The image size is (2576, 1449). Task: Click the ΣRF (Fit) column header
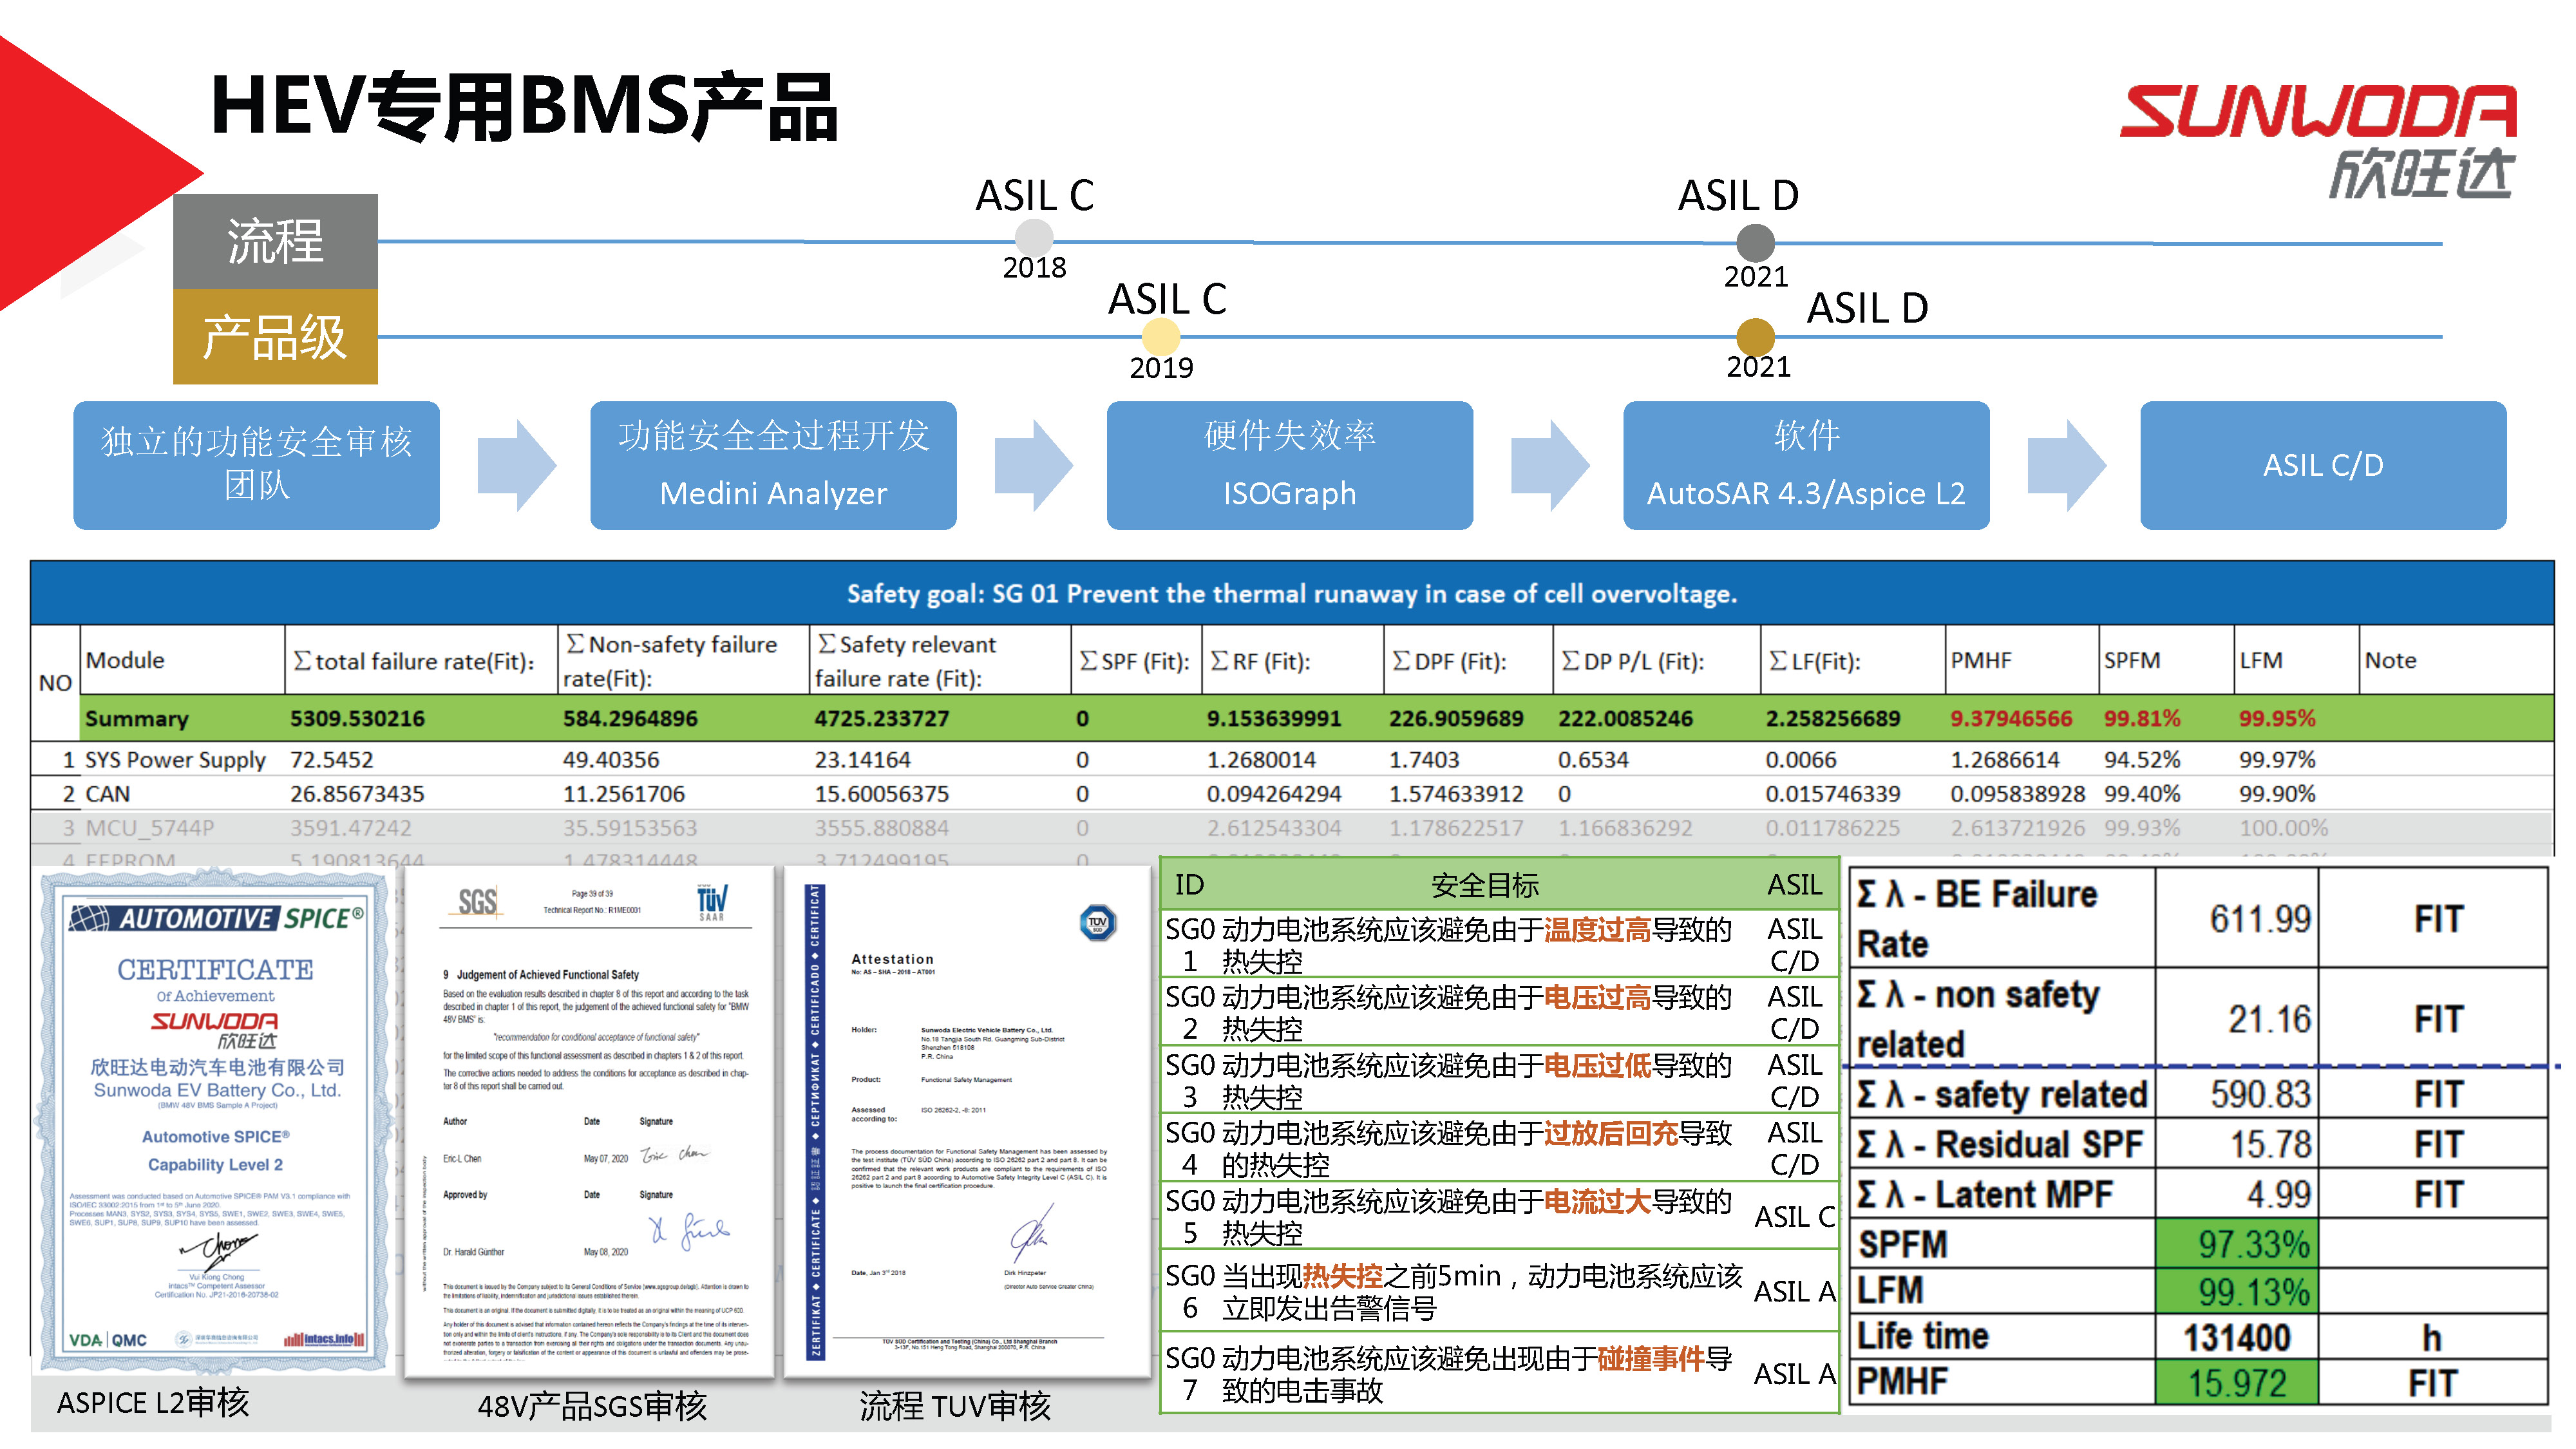point(1292,660)
